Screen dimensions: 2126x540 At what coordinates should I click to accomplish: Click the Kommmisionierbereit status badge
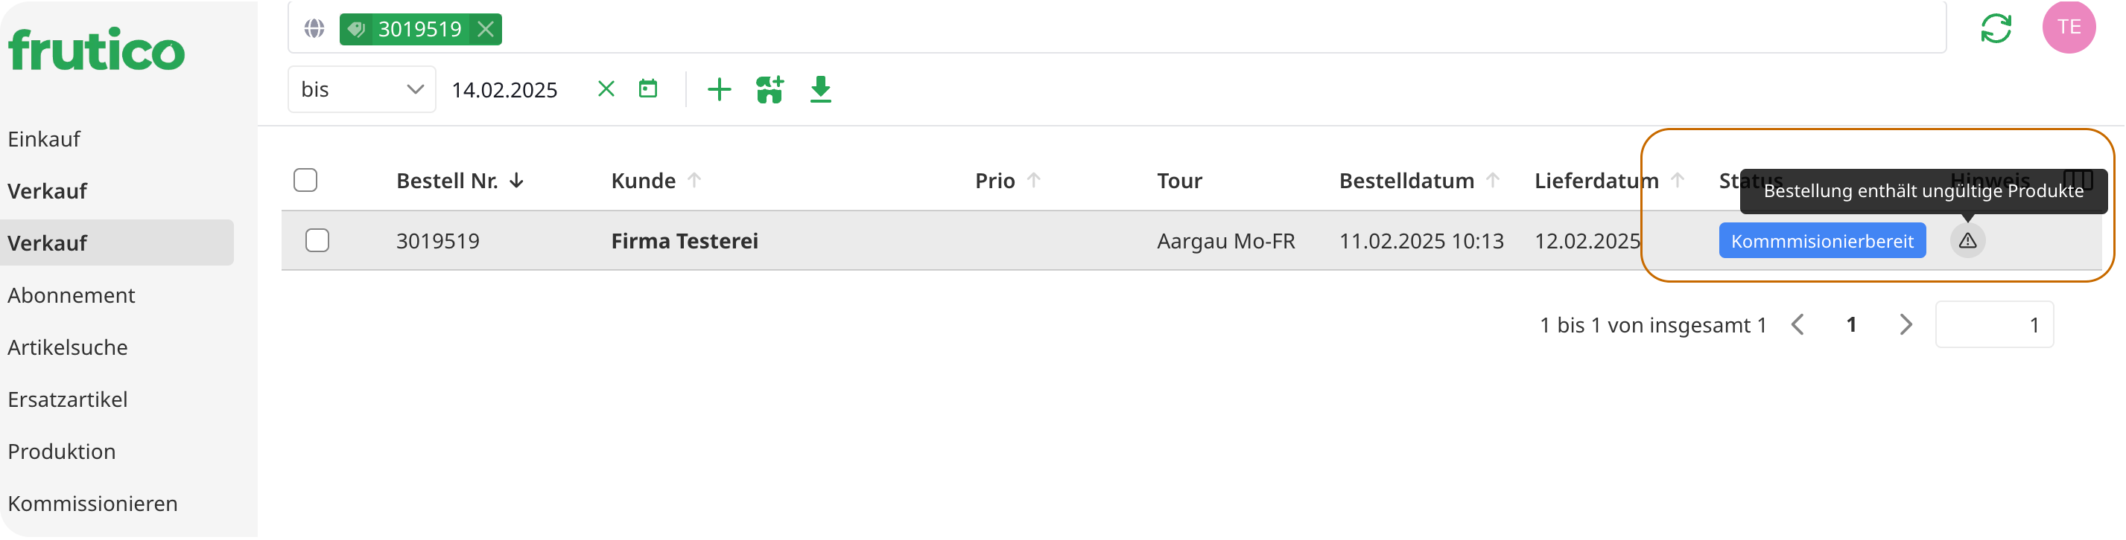click(1821, 241)
